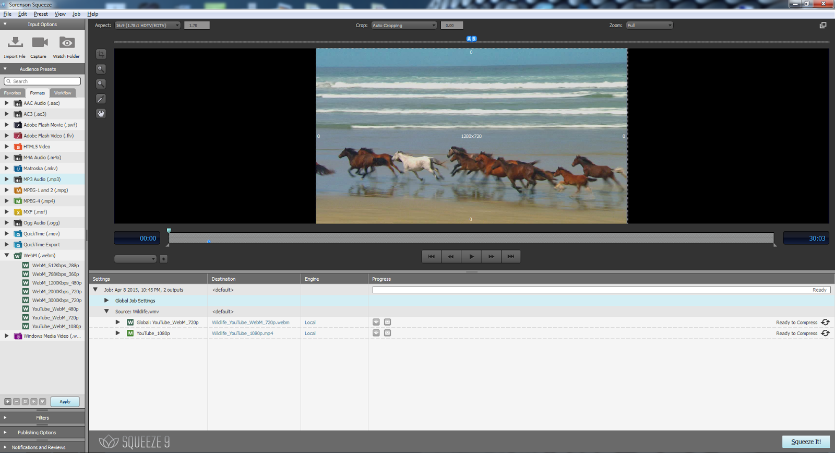
Task: Open the Preset menu
Action: (x=41, y=14)
